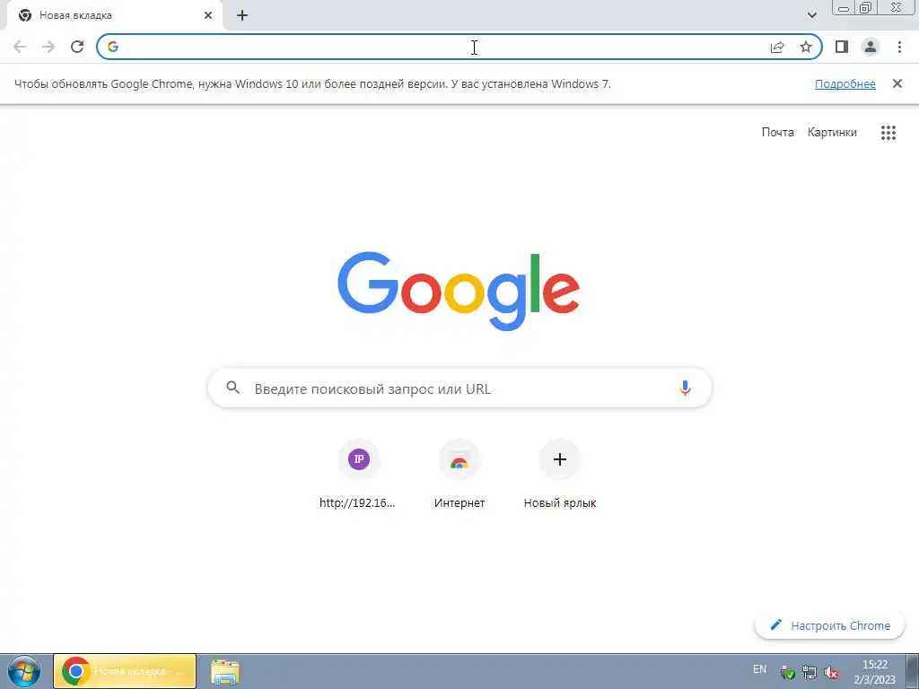Restore down the Chrome window
The height and width of the screenshot is (689, 919).
866,8
